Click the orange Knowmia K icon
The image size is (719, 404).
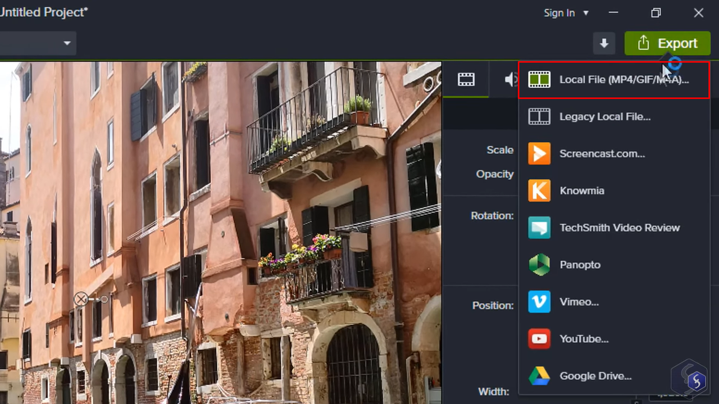[539, 191]
